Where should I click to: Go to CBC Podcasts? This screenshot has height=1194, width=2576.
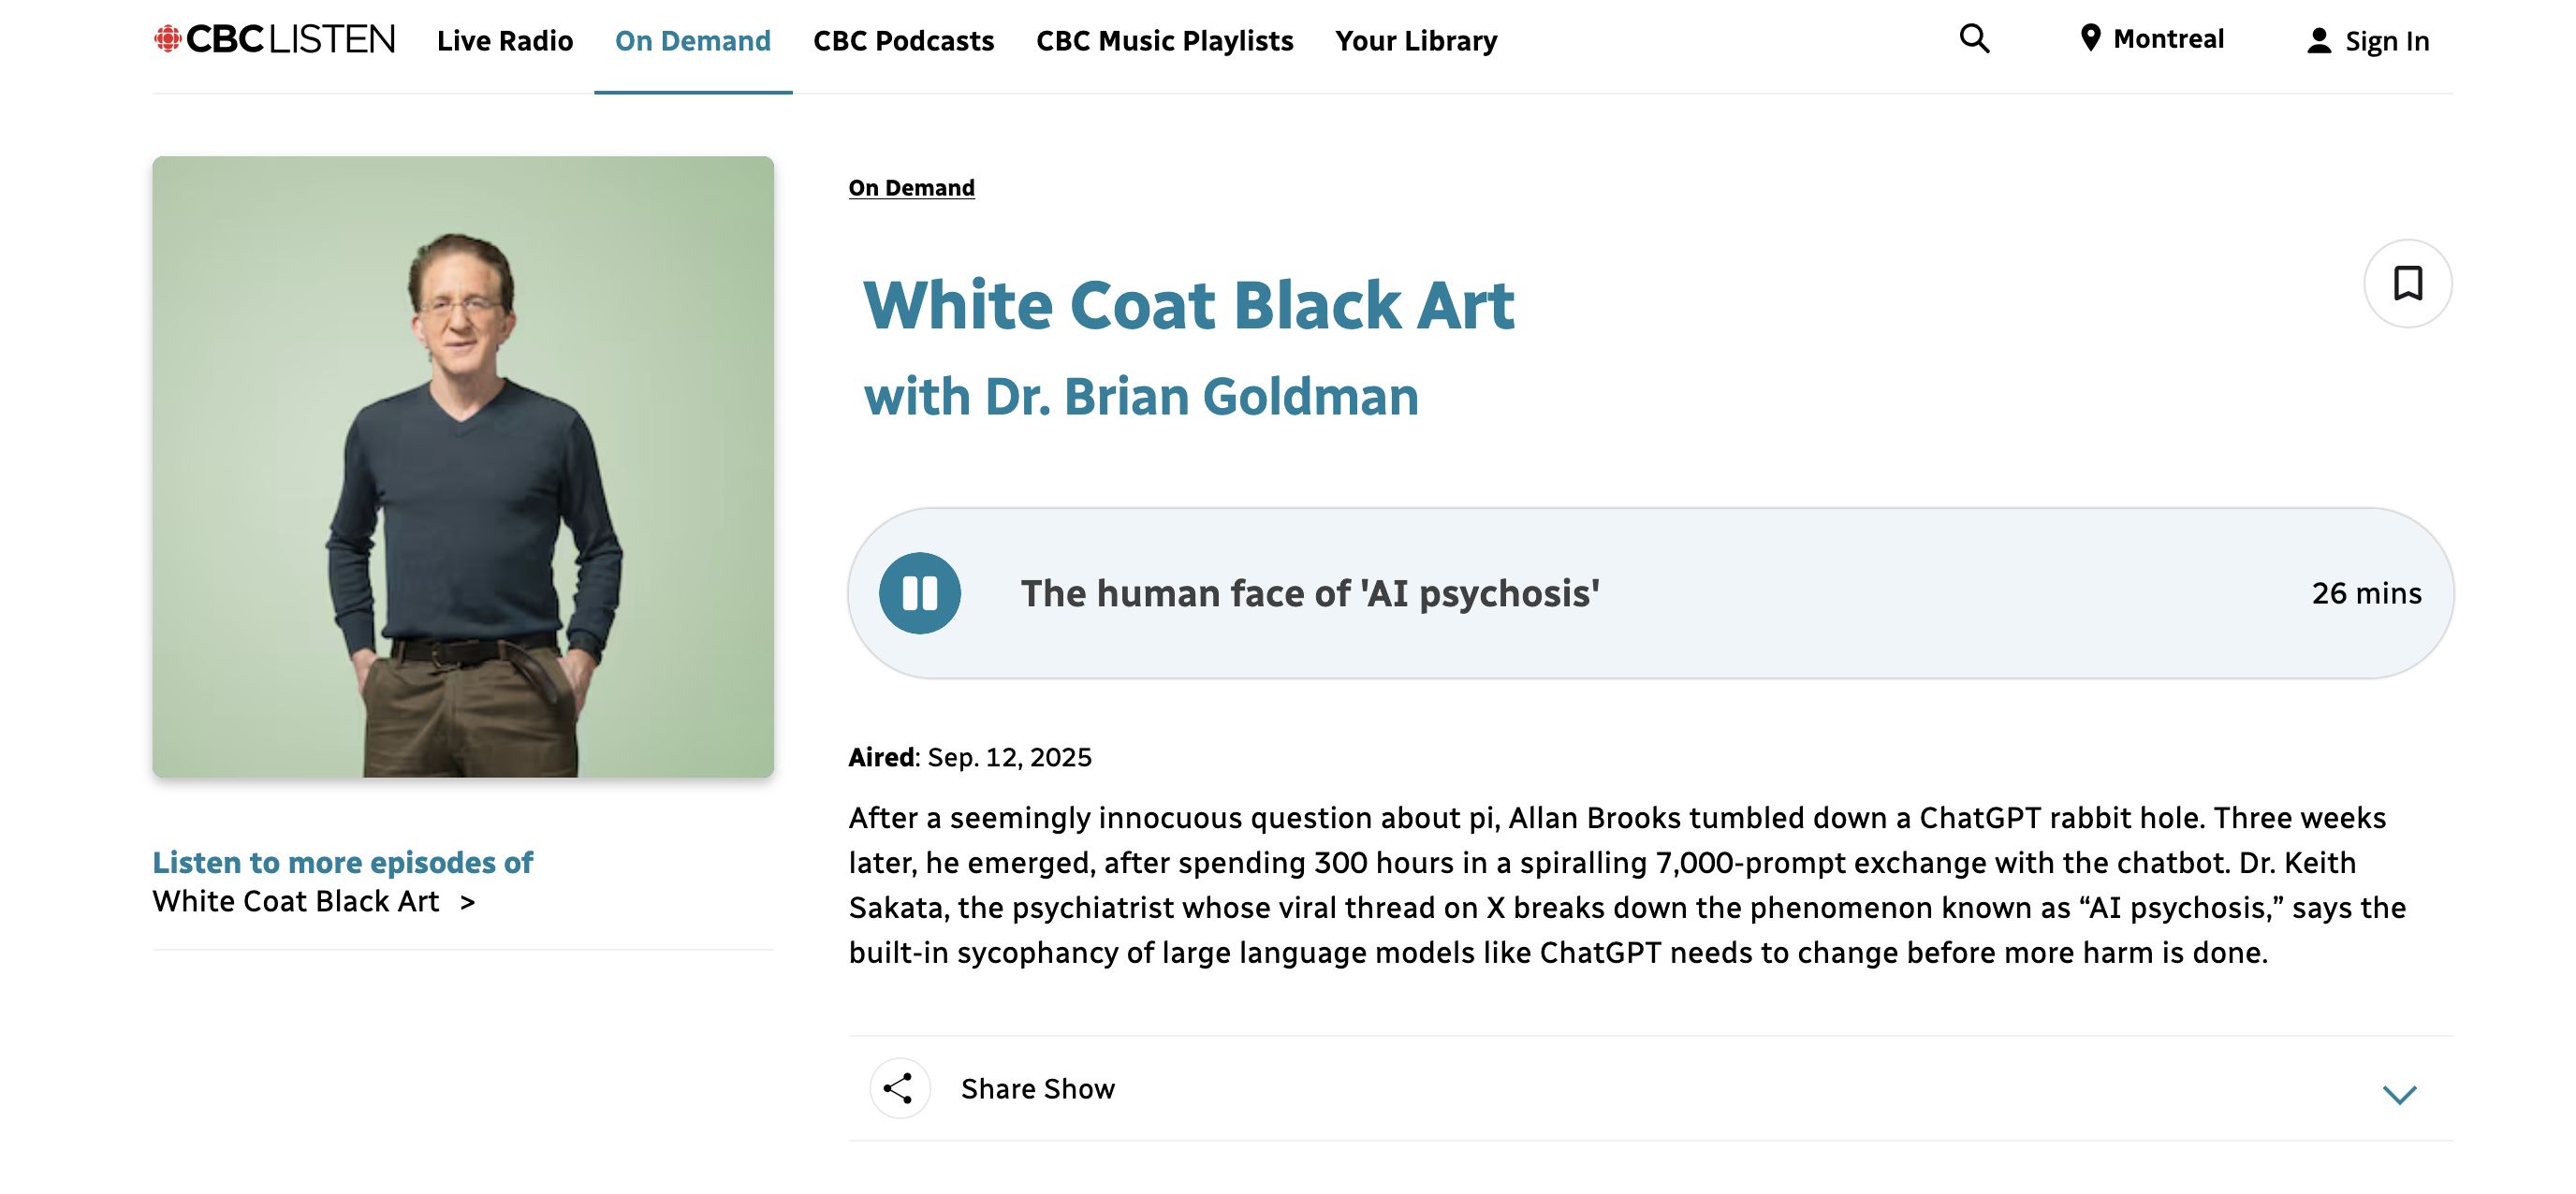pos(903,41)
